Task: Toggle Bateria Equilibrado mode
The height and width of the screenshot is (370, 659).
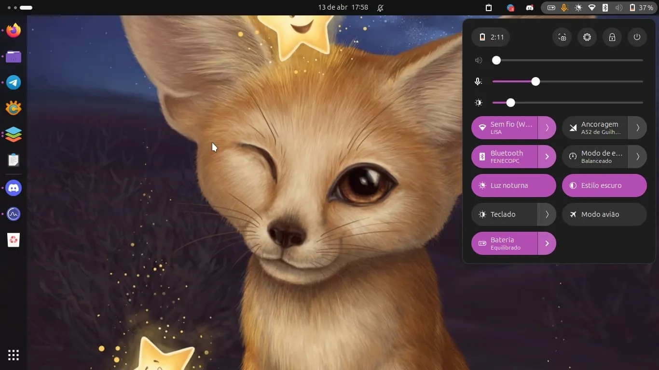Action: [x=505, y=243]
